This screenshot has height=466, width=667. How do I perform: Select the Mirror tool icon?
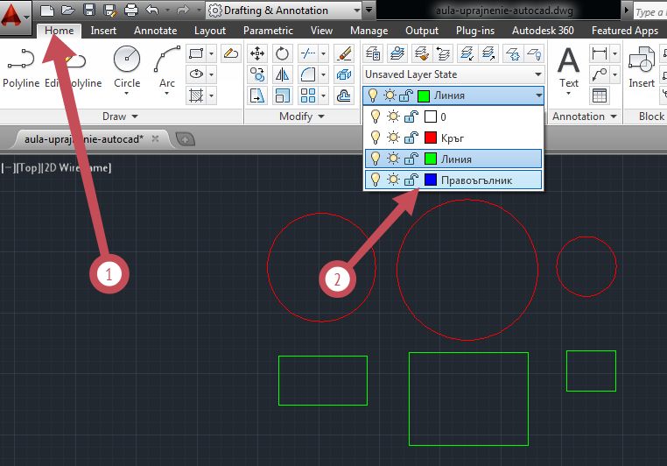[282, 74]
